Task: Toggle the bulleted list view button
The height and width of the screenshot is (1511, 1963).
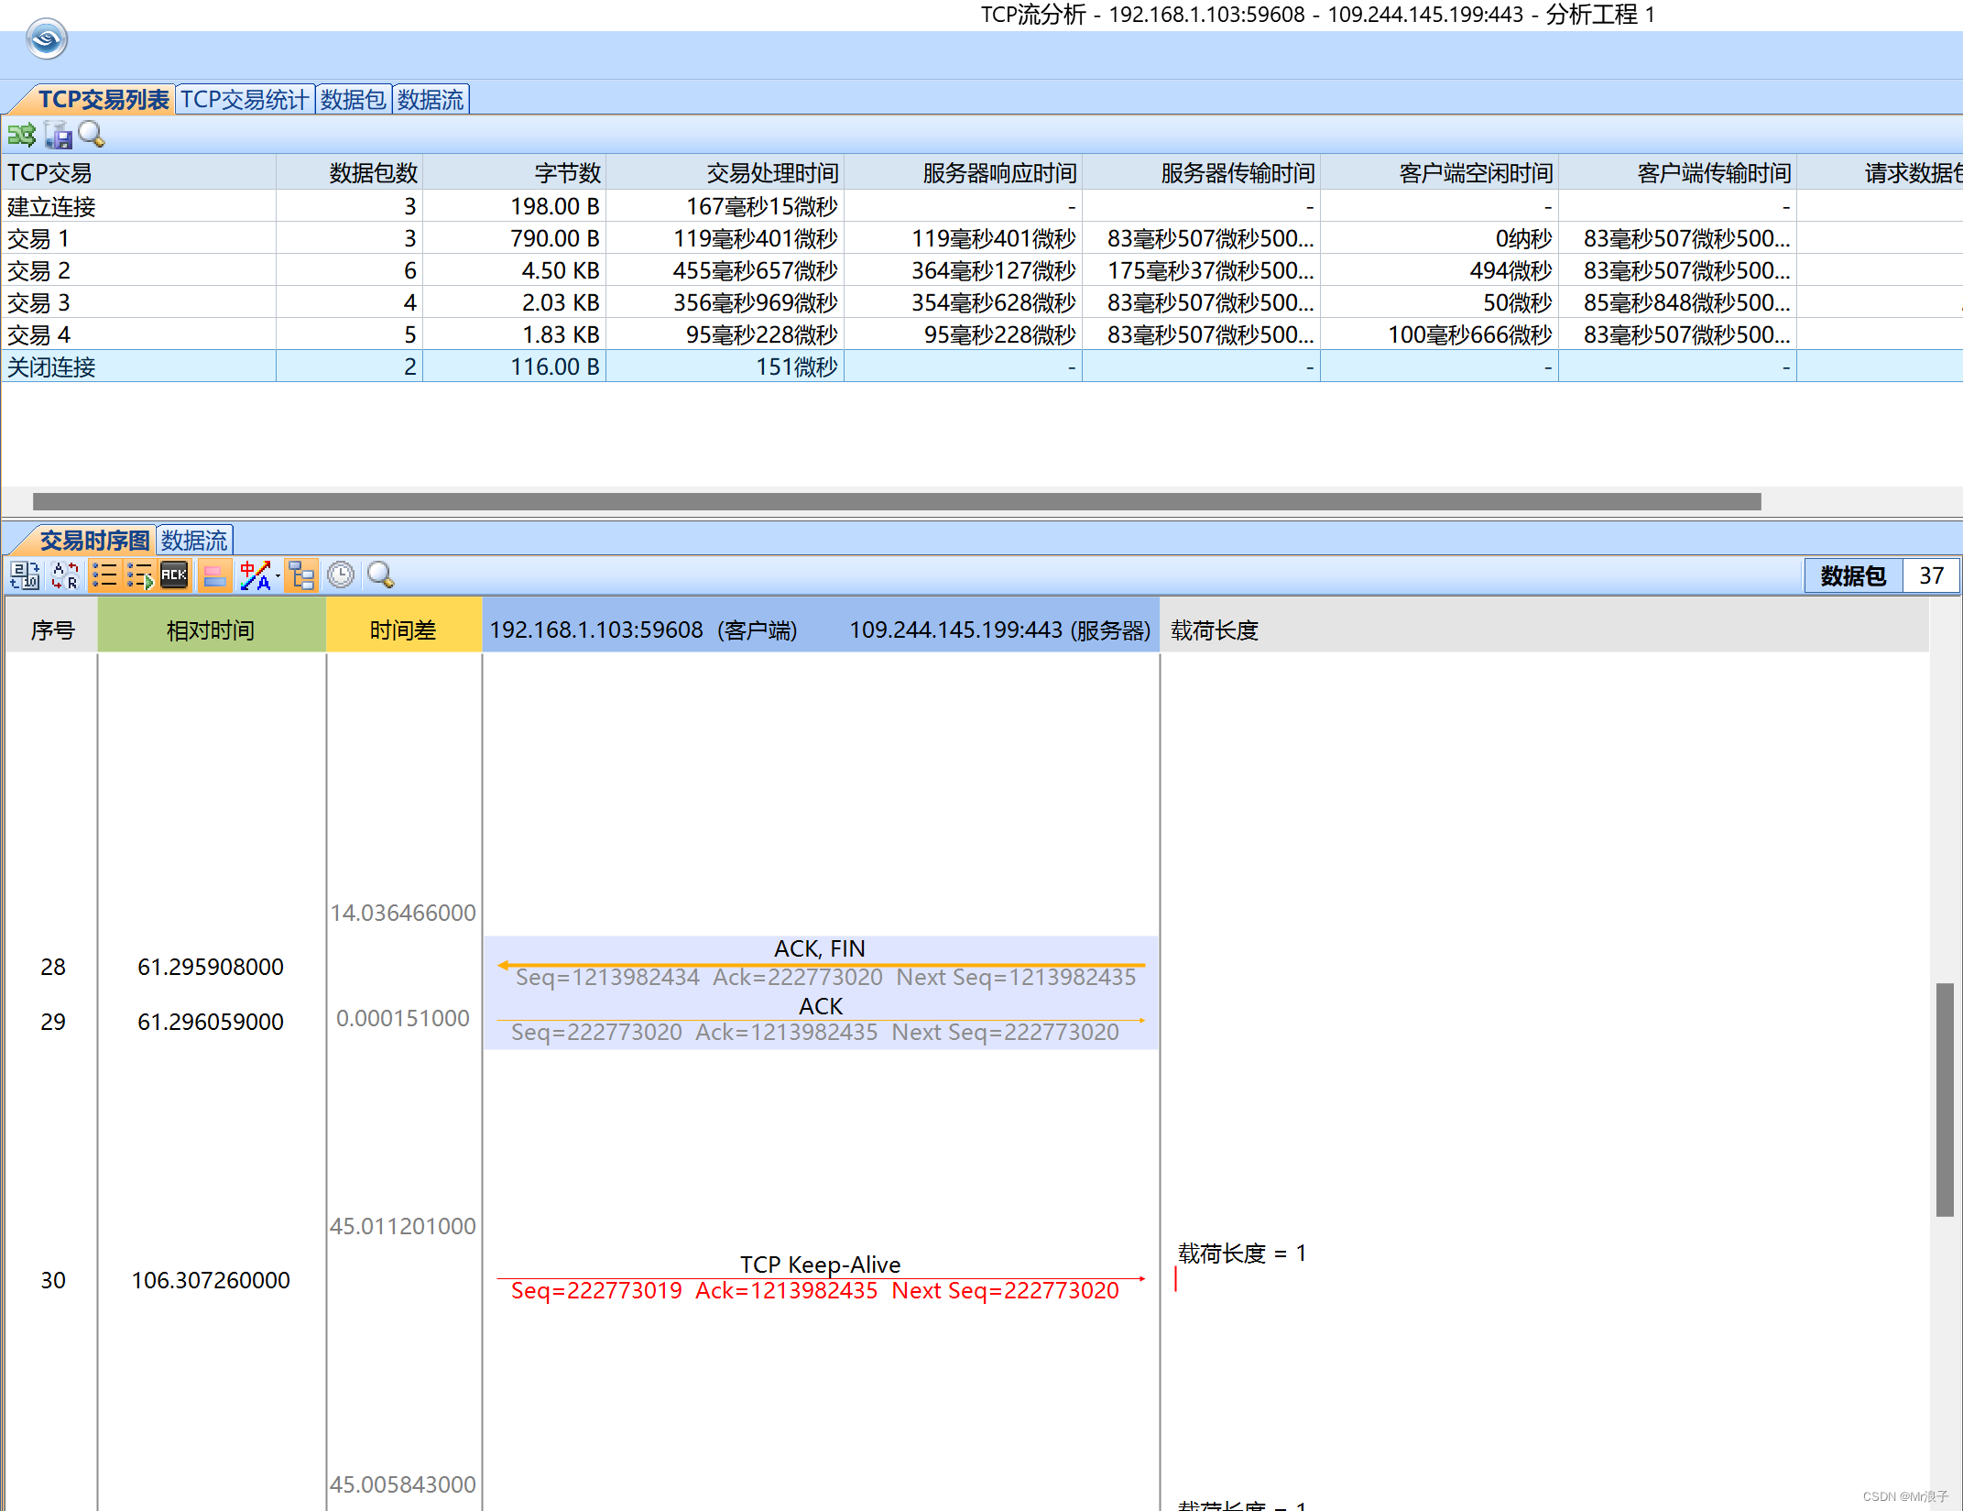Action: (x=104, y=575)
